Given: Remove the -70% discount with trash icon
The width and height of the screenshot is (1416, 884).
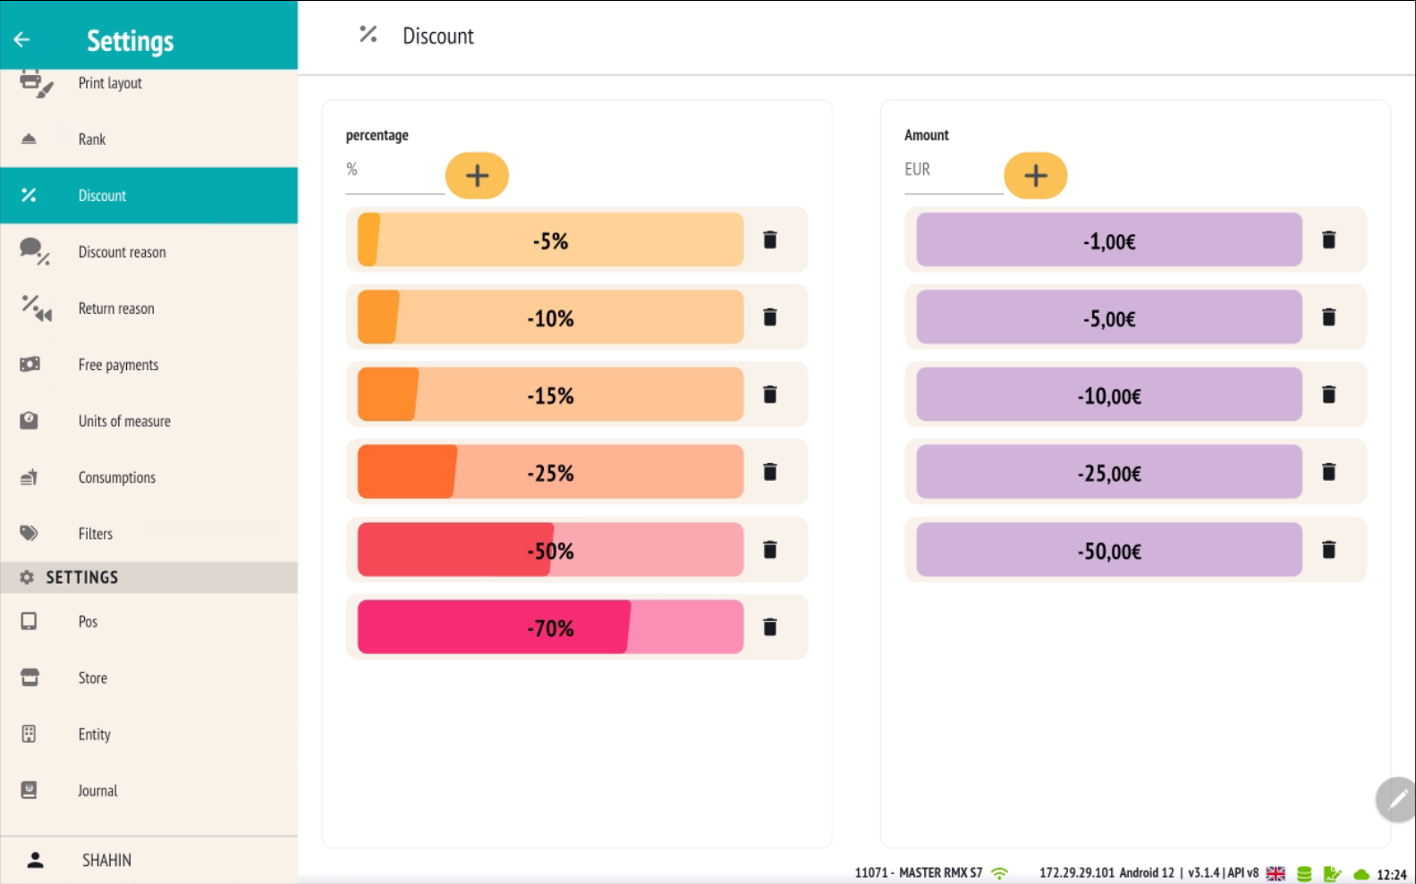Looking at the screenshot, I should (x=769, y=627).
